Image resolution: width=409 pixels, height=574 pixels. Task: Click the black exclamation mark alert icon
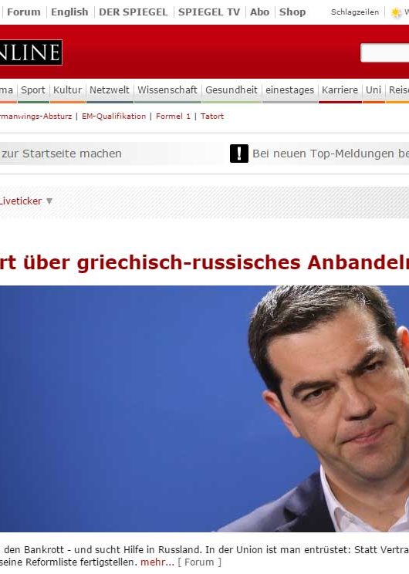click(239, 154)
